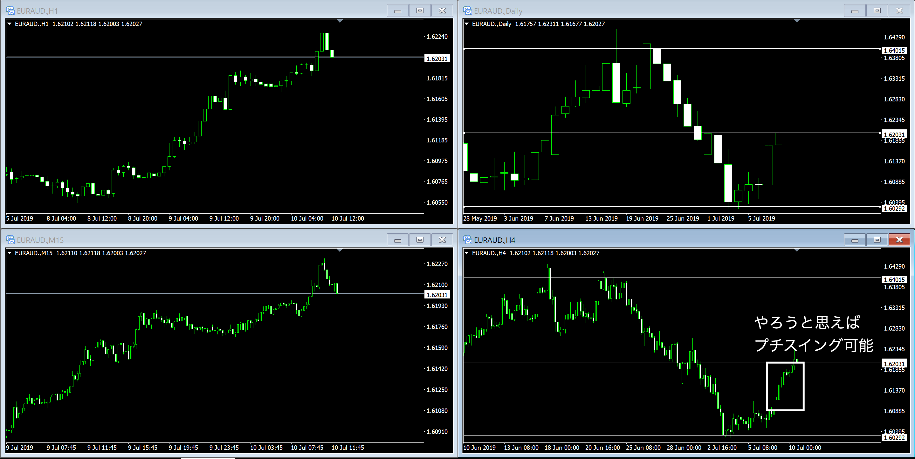This screenshot has height=459, width=915.
Task: Select the Daily chart shift marker triangle
Action: tap(797, 21)
